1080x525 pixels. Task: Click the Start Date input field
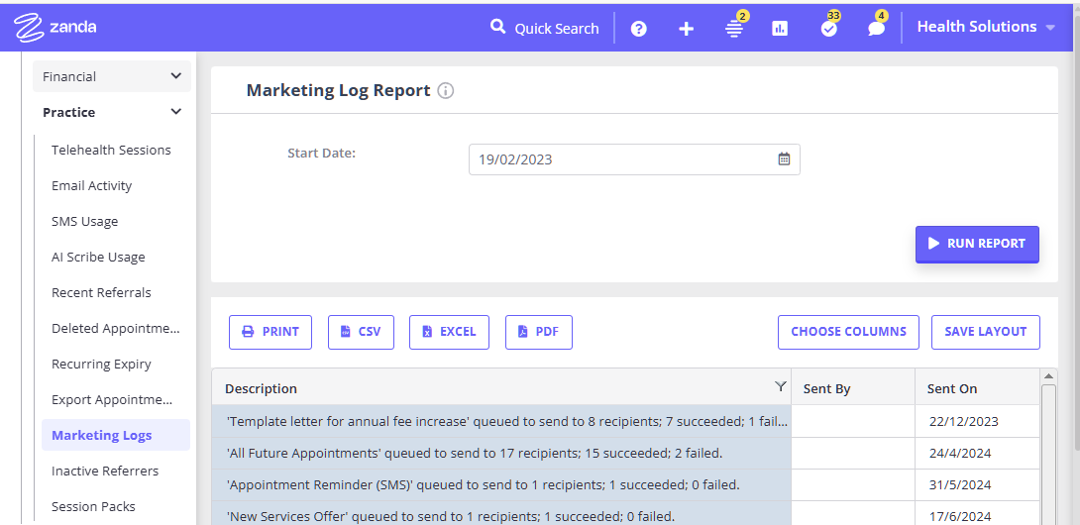click(x=619, y=159)
